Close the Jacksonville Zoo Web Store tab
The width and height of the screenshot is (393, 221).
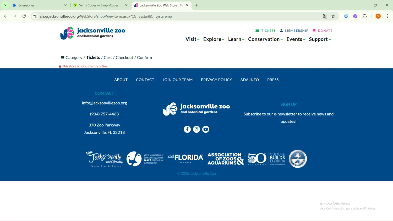[187, 5]
